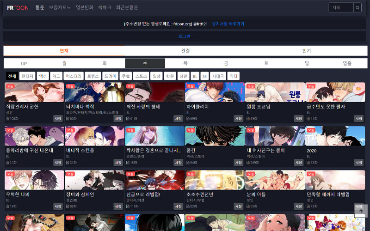Open the 신급으로 레벨업! thumbnail
This screenshot has width=370, height=231.
click(154, 180)
